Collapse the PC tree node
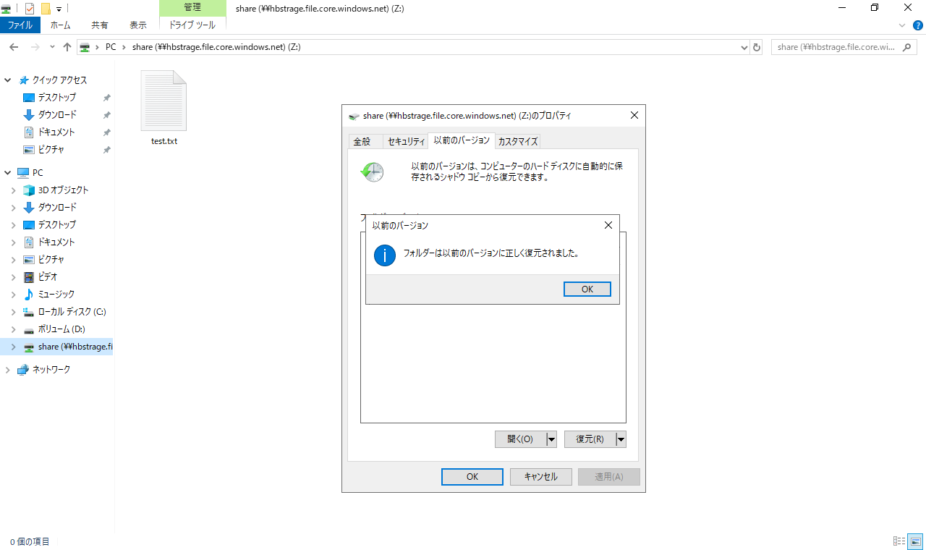The image size is (926, 550). [x=8, y=173]
